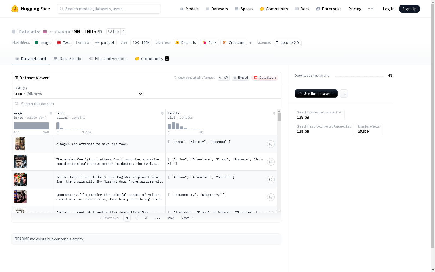Open the Battlestar Galactica poster thumbnail
The width and height of the screenshot is (435, 272).
[x=20, y=162]
